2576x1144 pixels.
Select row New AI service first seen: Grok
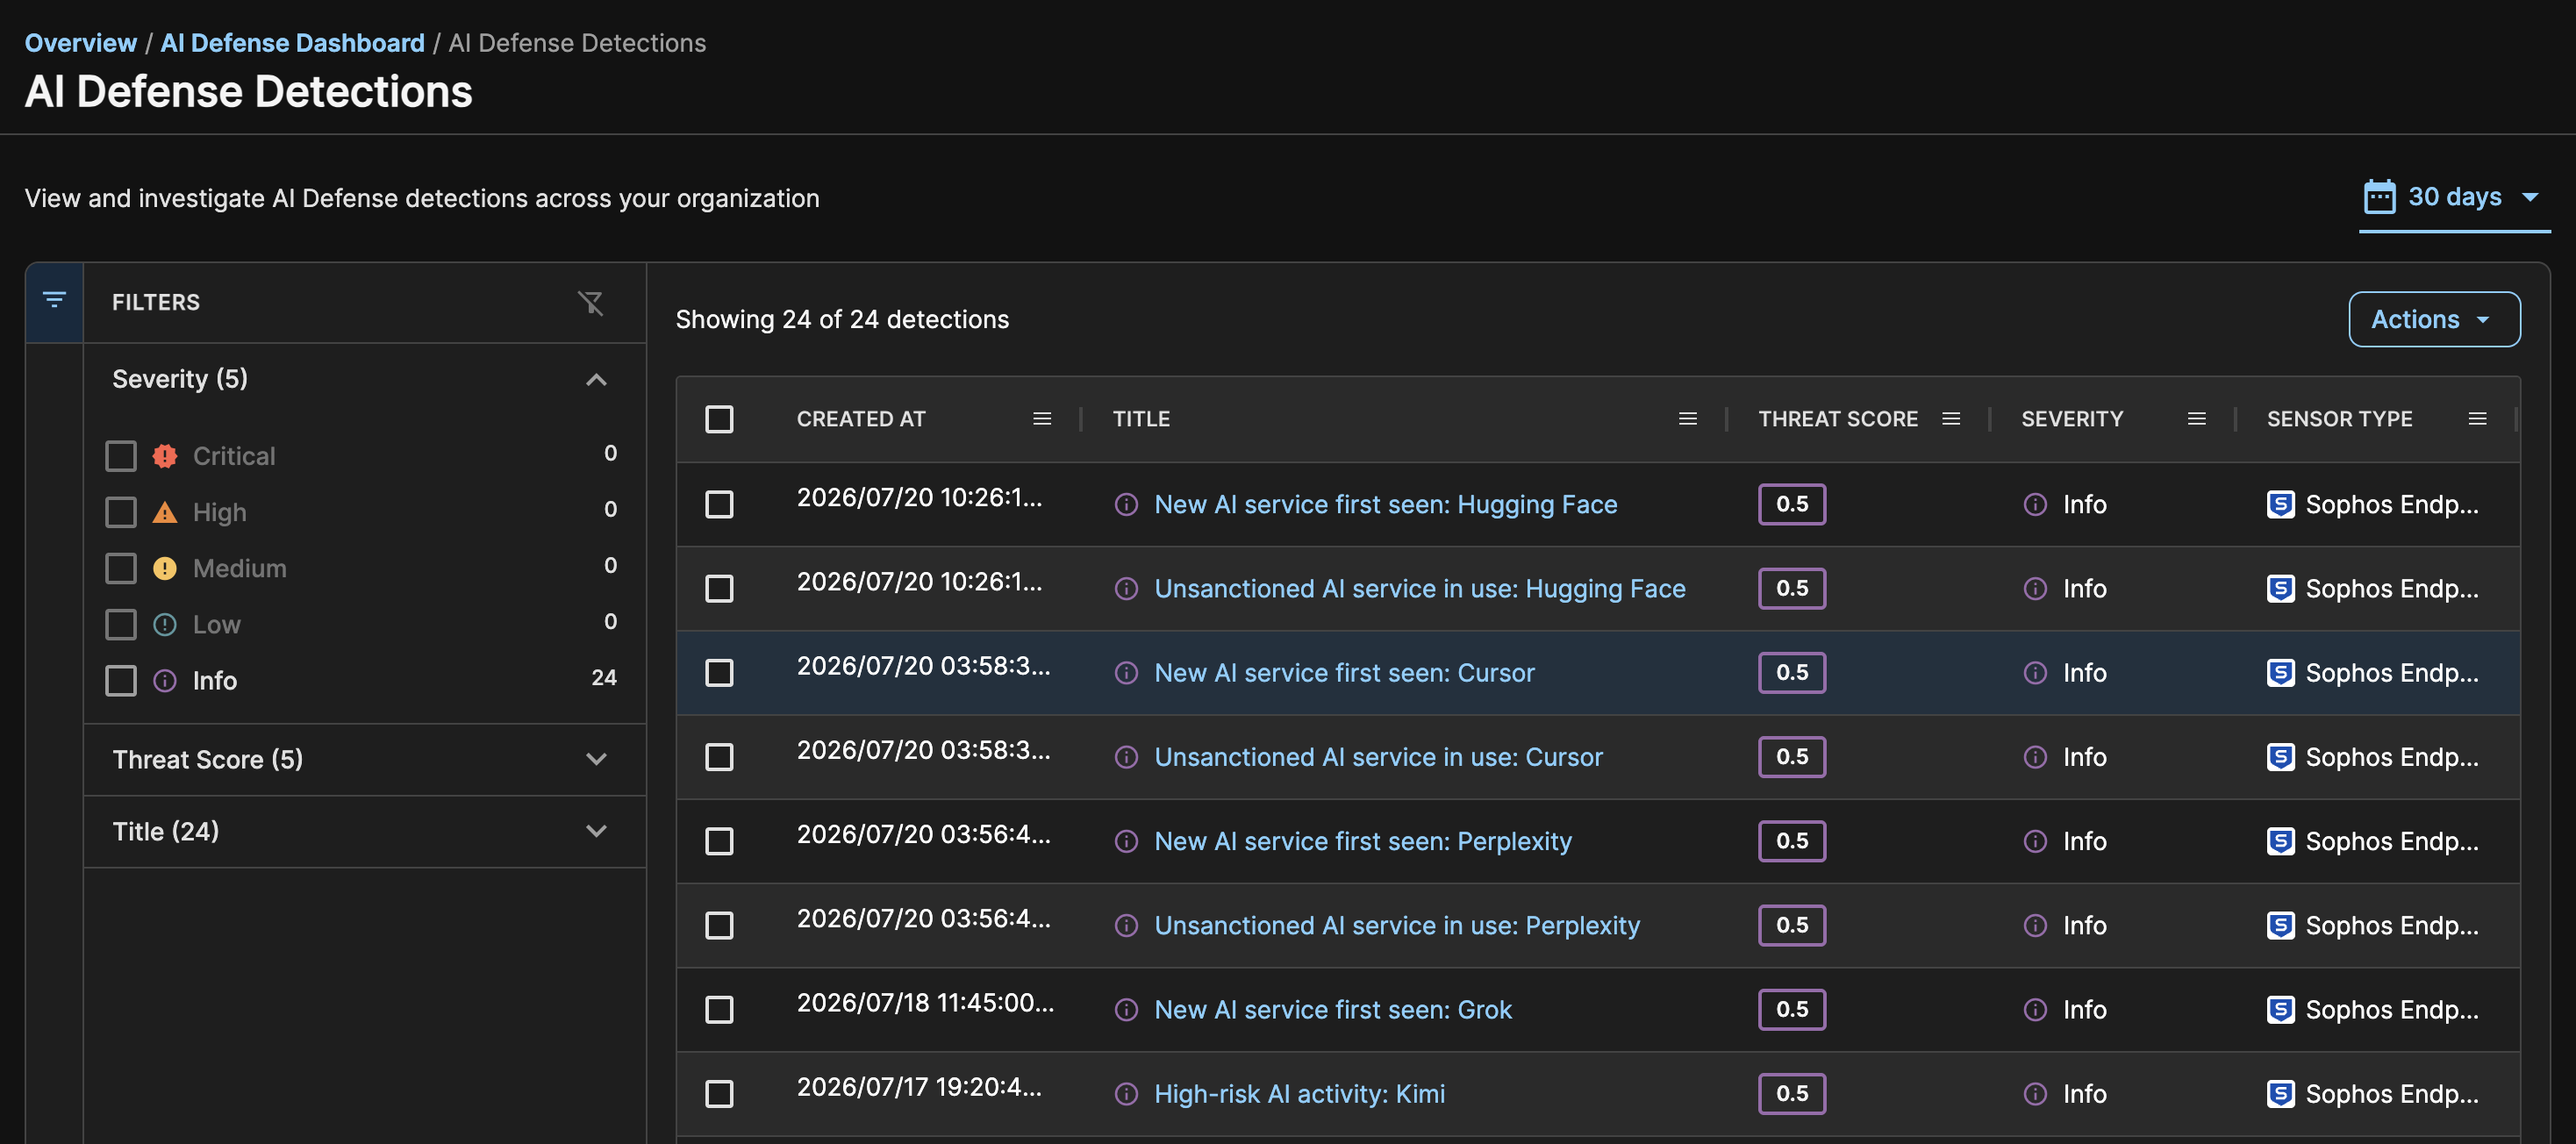coord(719,1009)
